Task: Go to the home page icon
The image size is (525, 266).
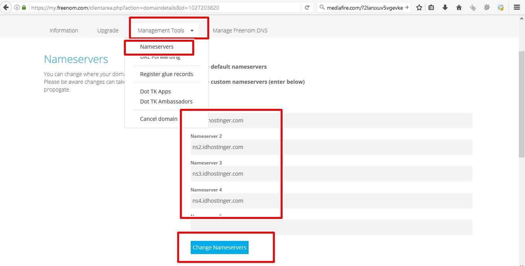Action: [x=459, y=7]
